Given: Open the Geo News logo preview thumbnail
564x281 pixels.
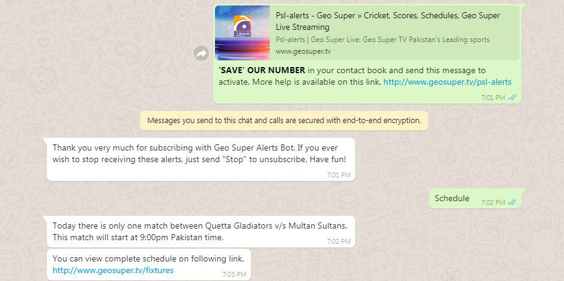Looking at the screenshot, I should click(x=242, y=33).
